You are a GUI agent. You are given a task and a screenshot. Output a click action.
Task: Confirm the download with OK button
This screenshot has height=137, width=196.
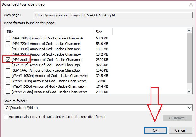155,130
